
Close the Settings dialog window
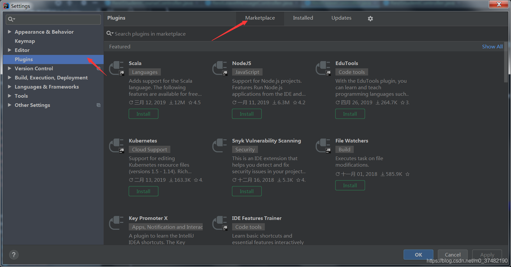click(499, 4)
